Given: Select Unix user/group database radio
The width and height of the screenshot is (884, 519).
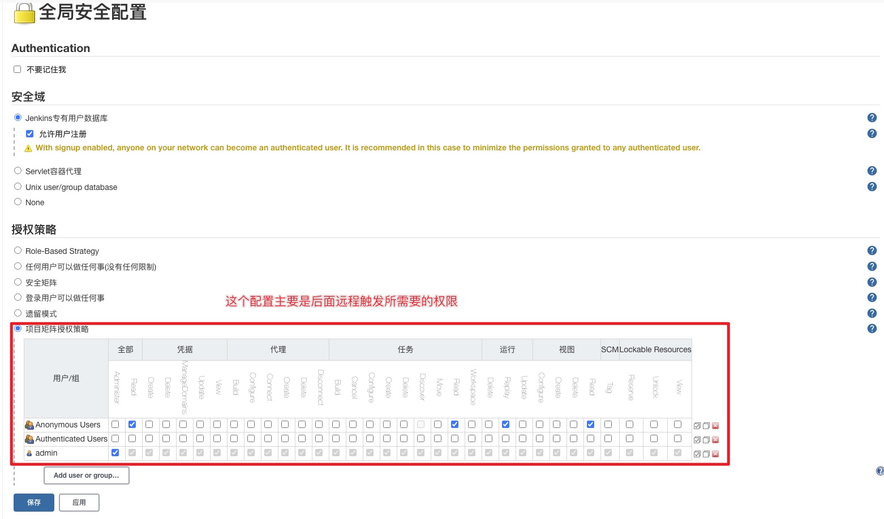Looking at the screenshot, I should [18, 186].
